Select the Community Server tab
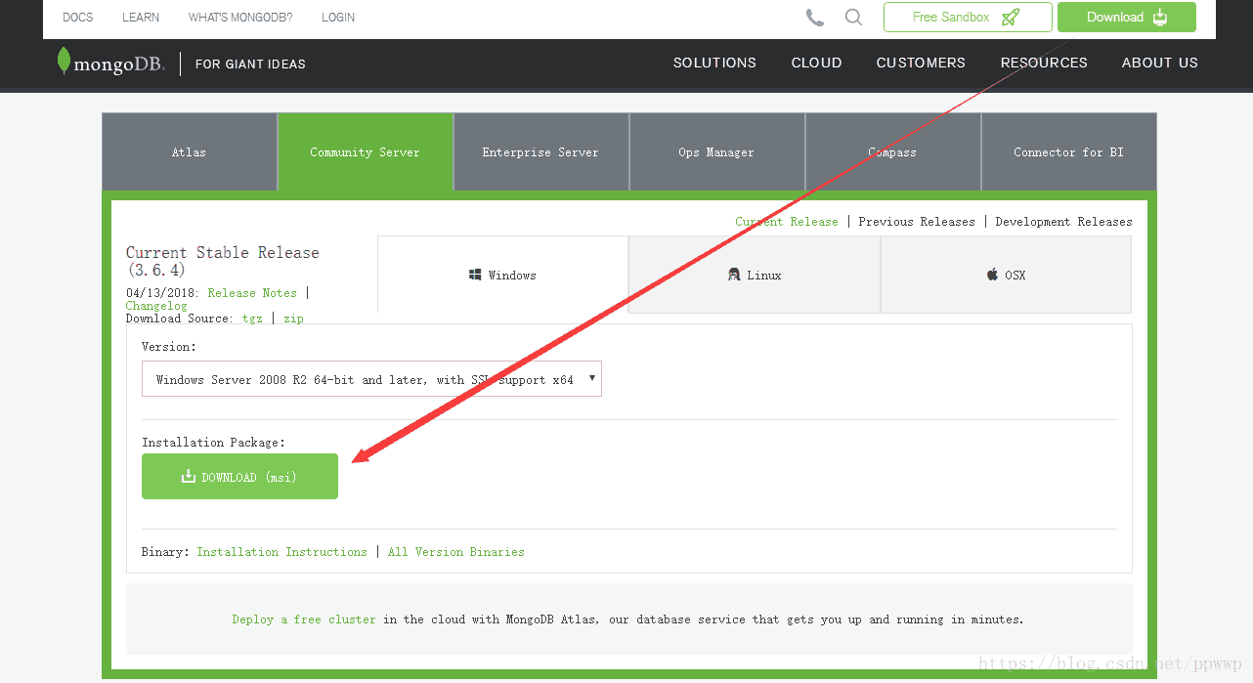 366,151
